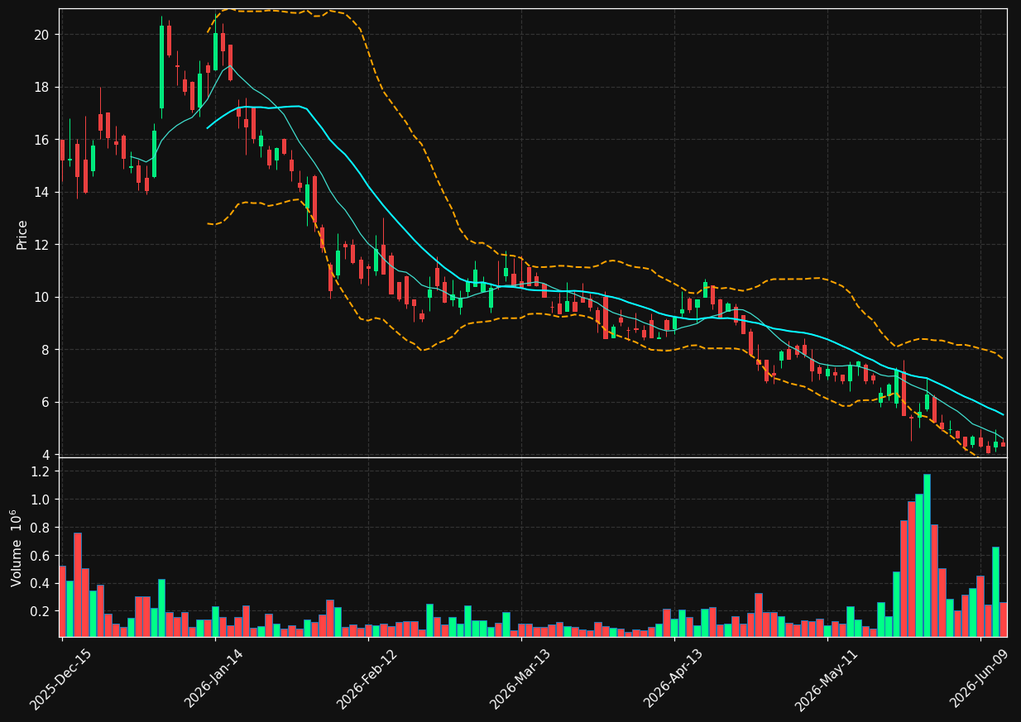Click the price tick label 20
This screenshot has width=1021, height=722.
point(42,35)
